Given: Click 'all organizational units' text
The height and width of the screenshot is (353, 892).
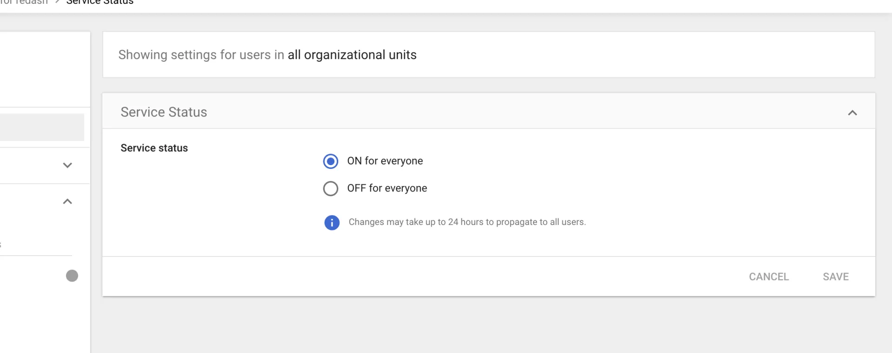Looking at the screenshot, I should 352,55.
